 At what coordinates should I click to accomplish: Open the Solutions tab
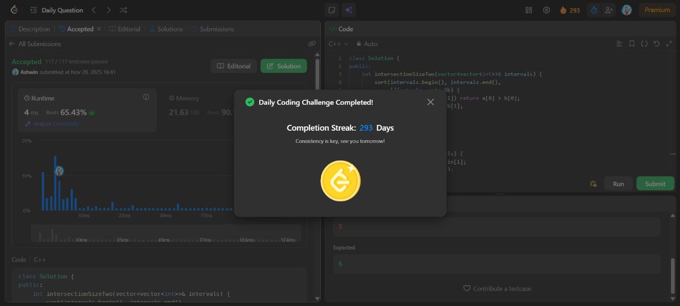click(x=166, y=29)
